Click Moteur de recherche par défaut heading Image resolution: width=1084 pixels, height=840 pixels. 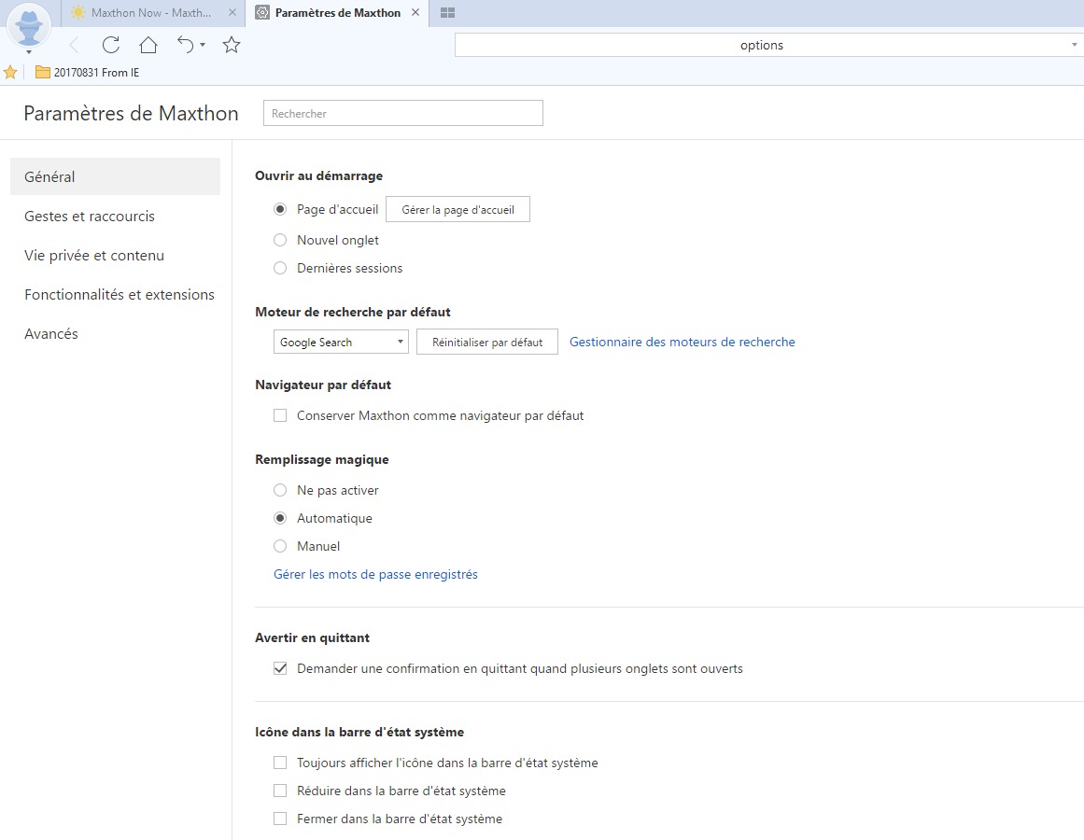click(353, 312)
